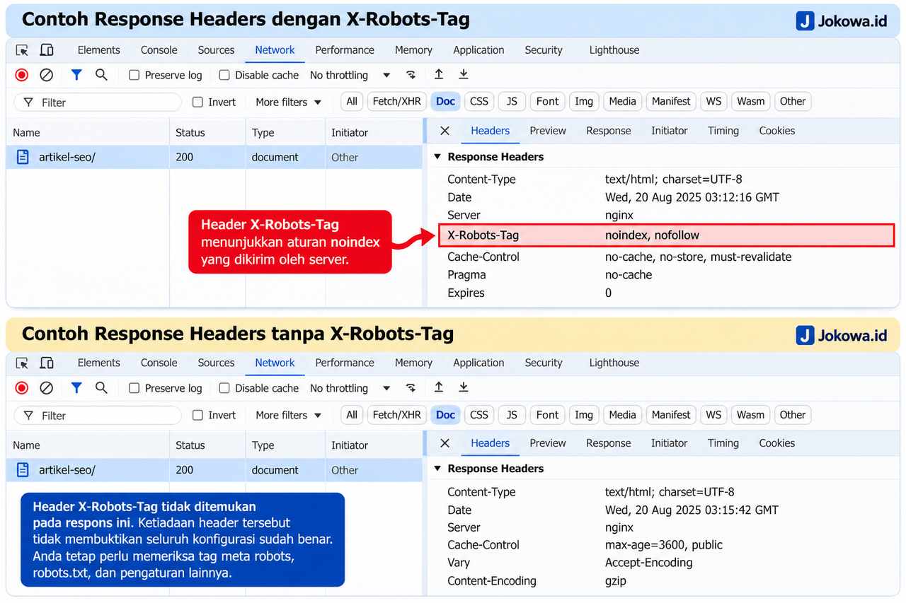Toggle the blue filter funnel in dengan X-Robots-Tag panel
This screenshot has width=906, height=603.
pos(76,74)
